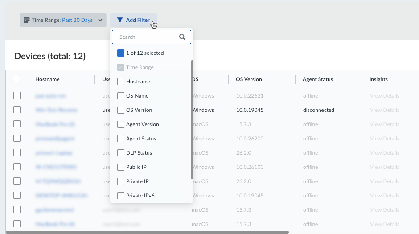Check the select-all checkbox in table header
Viewport: 419px width, 234px height.
[x=16, y=79]
